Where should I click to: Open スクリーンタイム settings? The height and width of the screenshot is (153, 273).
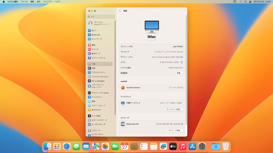point(98,57)
